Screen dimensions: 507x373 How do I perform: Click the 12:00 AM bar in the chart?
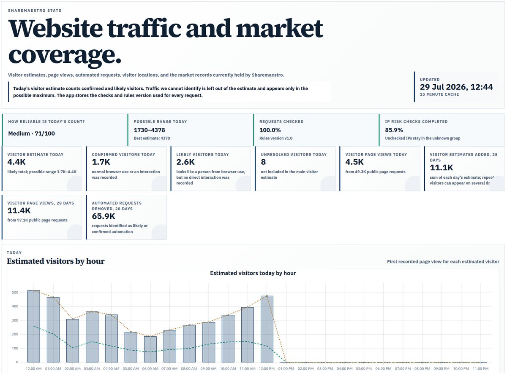click(34, 326)
